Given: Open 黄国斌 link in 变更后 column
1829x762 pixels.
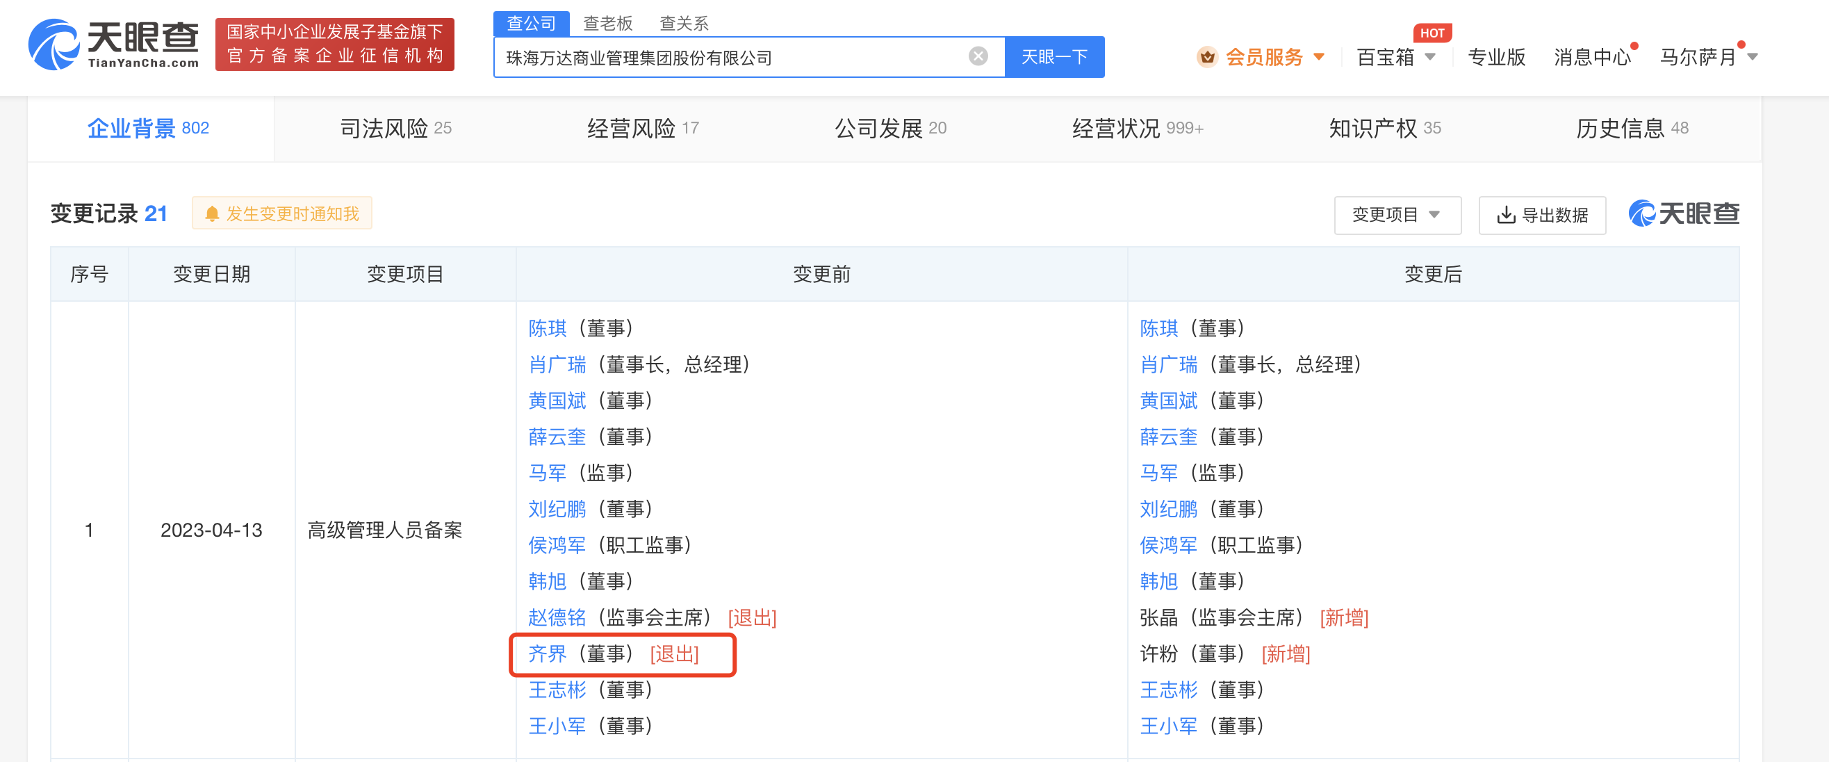Looking at the screenshot, I should [1168, 400].
